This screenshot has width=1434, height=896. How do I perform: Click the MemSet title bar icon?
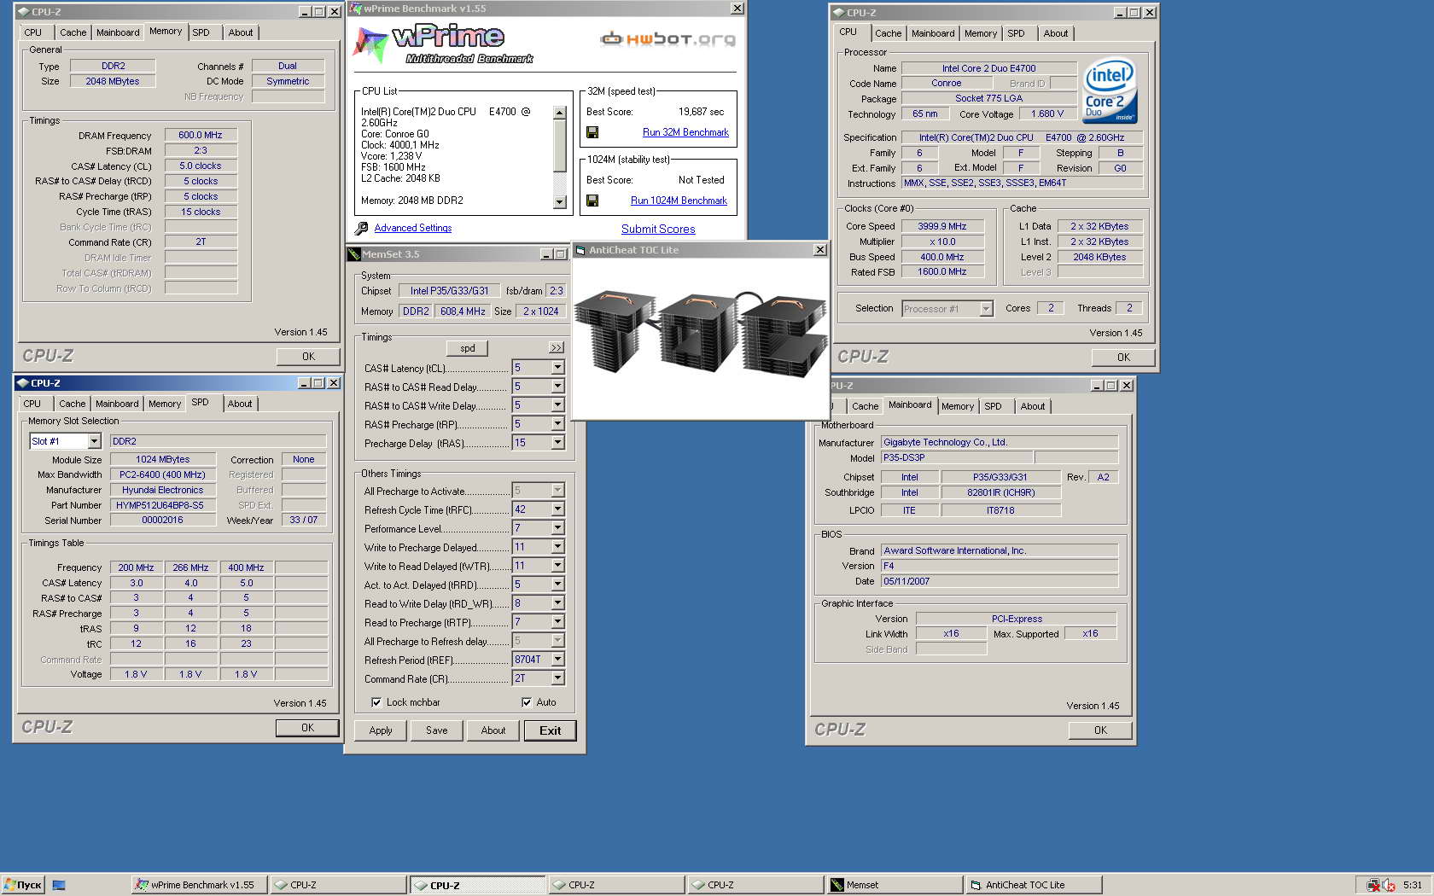pyautogui.click(x=354, y=254)
